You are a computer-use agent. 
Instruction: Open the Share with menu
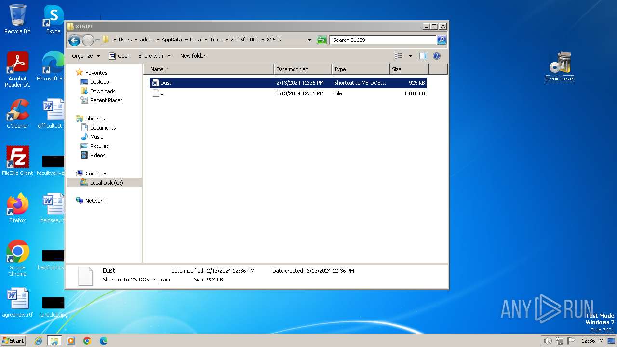(154, 56)
